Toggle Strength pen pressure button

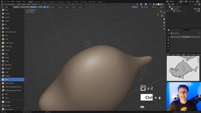[45, 7]
